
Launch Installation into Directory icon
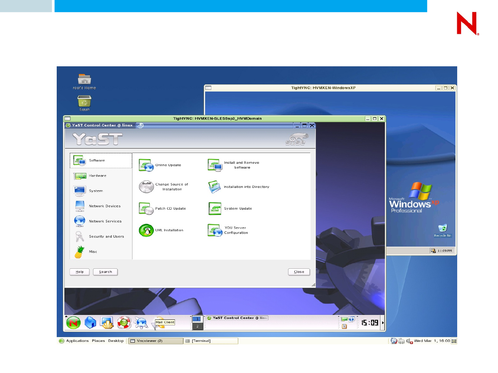tap(214, 187)
